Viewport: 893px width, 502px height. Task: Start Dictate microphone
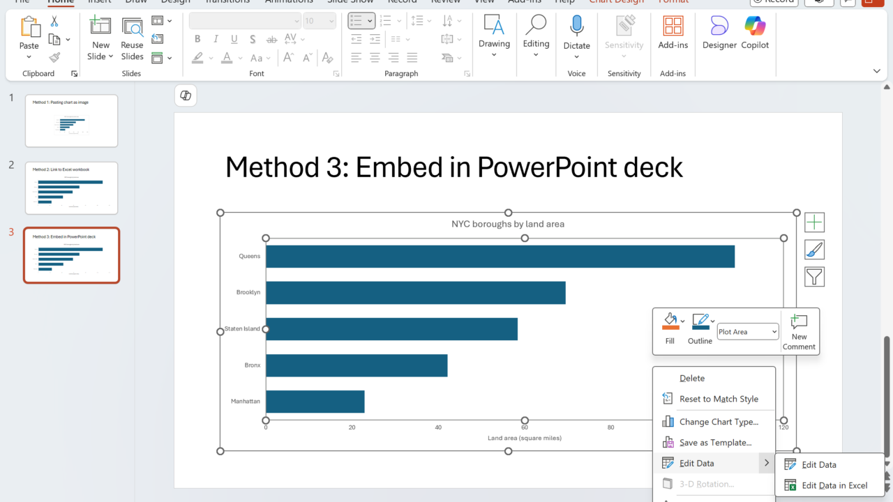[x=576, y=32]
